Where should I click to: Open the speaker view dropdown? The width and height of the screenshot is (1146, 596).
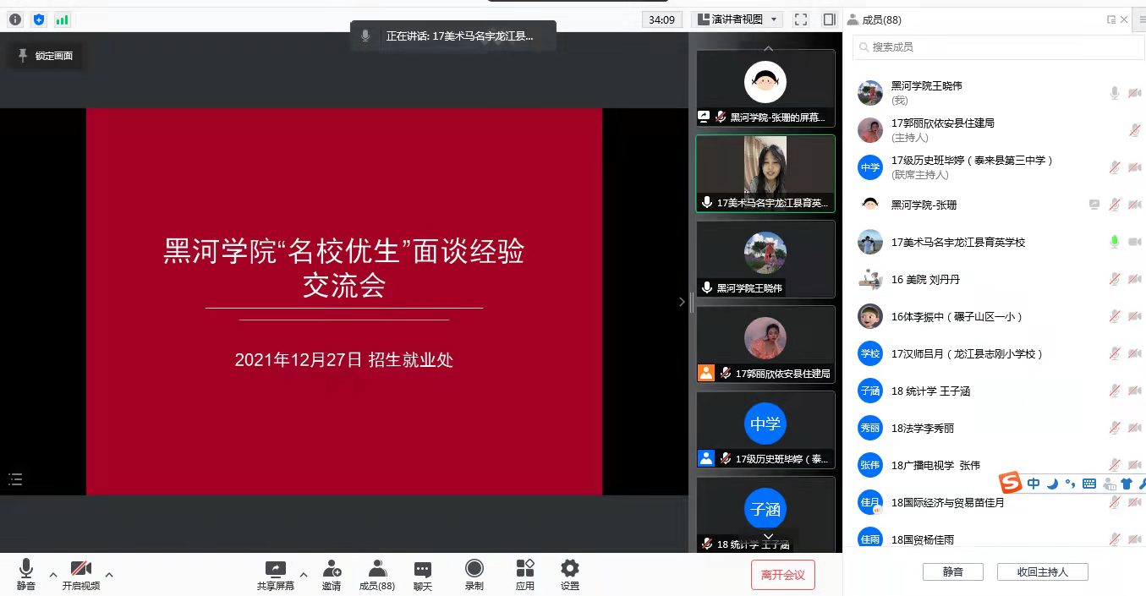(x=737, y=19)
